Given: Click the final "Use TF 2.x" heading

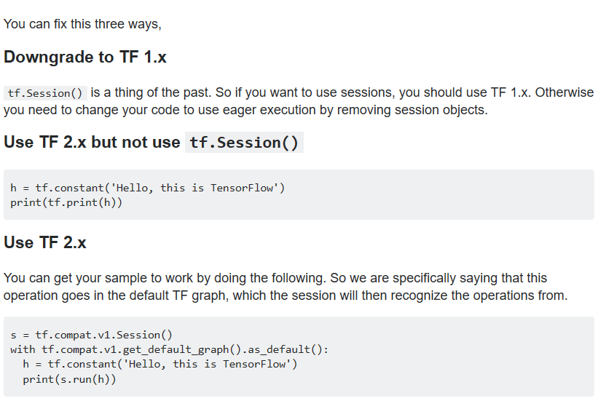Looking at the screenshot, I should (45, 242).
